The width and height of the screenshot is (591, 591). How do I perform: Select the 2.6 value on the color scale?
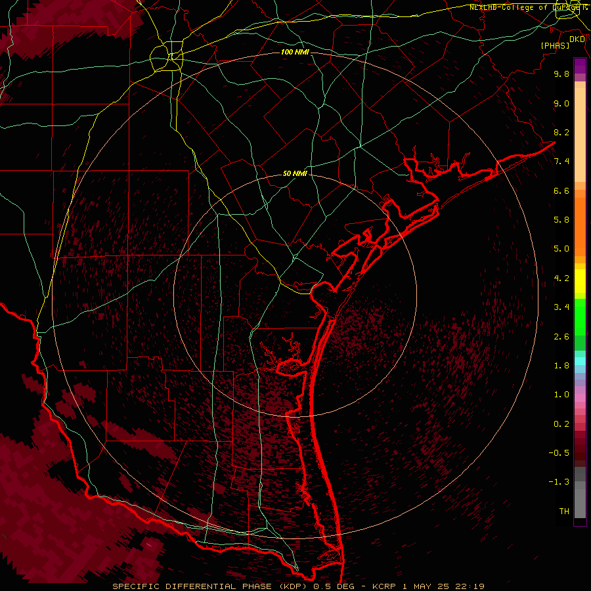click(x=561, y=337)
